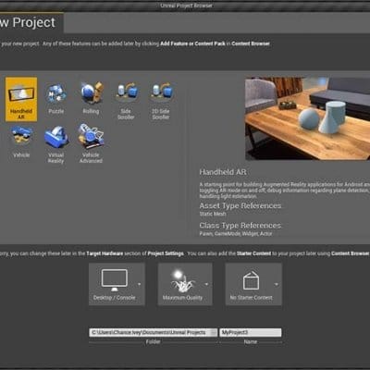Click the MyProject3 name field
This screenshot has width=370, height=370.
(251, 332)
